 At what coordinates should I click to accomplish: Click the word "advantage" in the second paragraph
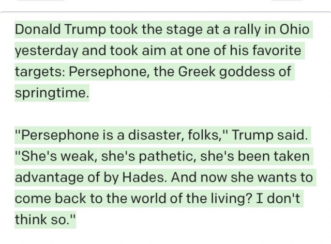coord(48,178)
